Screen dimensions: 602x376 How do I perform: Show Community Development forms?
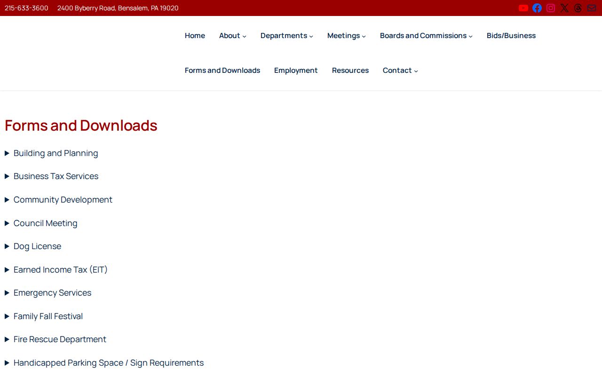tap(59, 200)
